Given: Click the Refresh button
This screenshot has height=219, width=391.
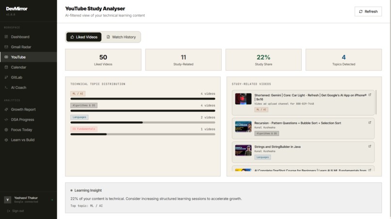Looking at the screenshot, I should point(368,12).
